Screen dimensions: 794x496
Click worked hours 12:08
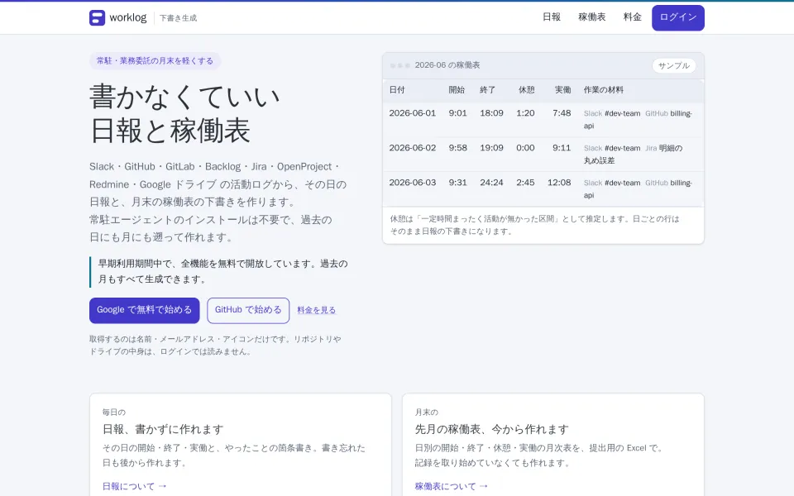tap(559, 183)
